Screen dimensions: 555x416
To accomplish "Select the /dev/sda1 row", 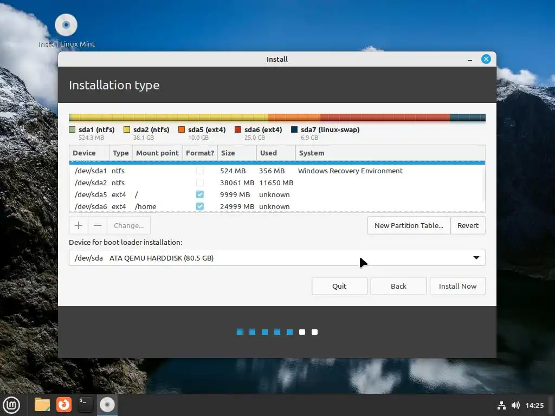I will point(276,171).
